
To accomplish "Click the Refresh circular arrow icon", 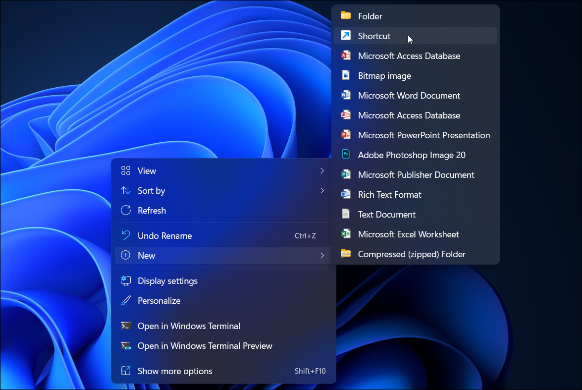I will pyautogui.click(x=126, y=210).
